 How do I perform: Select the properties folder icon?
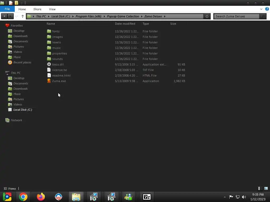[49, 53]
